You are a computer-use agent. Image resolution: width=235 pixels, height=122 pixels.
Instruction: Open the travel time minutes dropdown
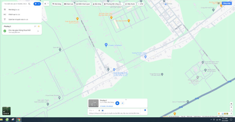[x=91, y=110]
